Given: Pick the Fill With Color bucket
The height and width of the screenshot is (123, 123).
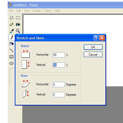Looking at the screenshot, I should (18, 24).
